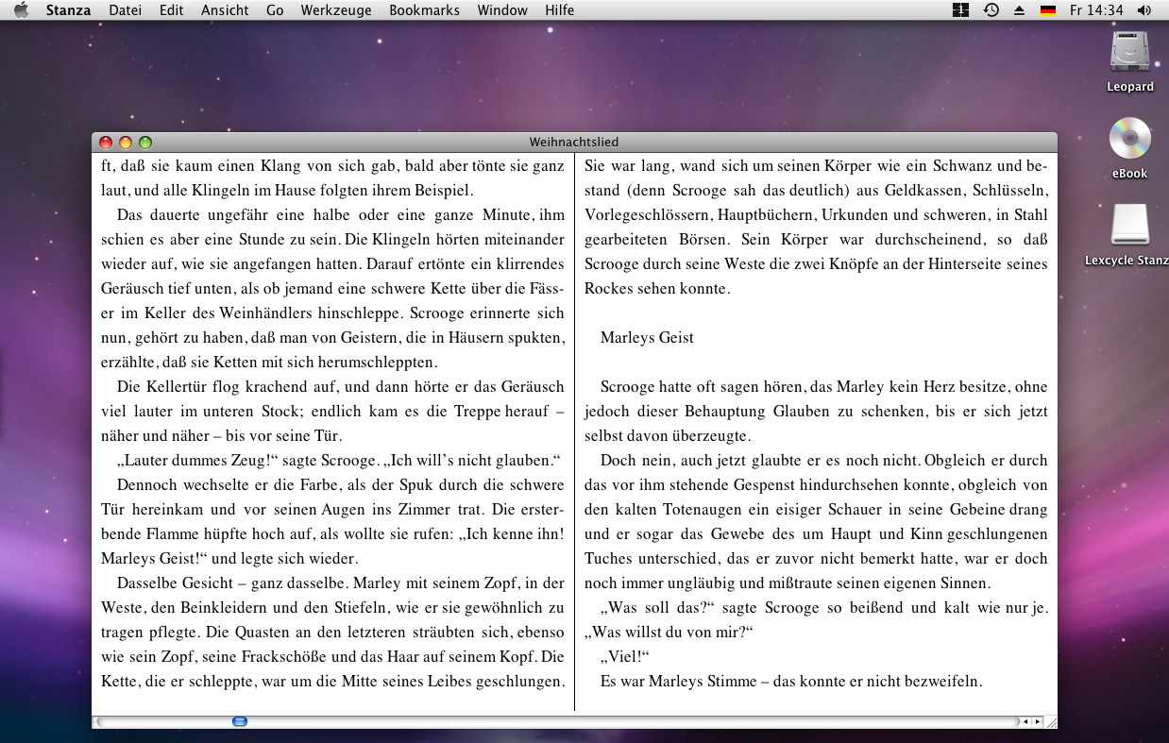Open the Go menu
This screenshot has width=1169, height=743.
[x=275, y=10]
